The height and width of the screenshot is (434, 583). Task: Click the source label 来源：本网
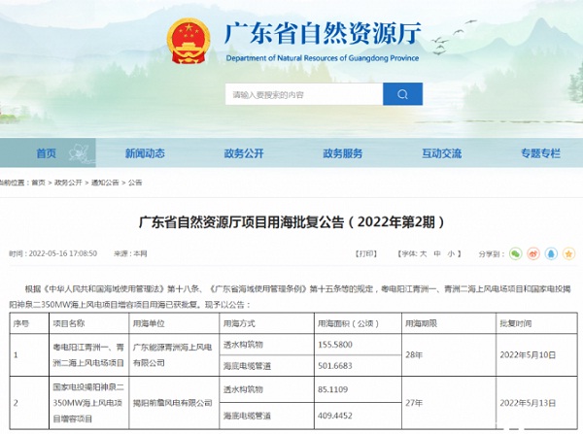point(130,253)
